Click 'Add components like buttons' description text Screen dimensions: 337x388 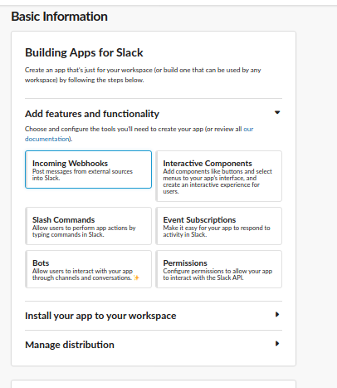[x=217, y=181]
